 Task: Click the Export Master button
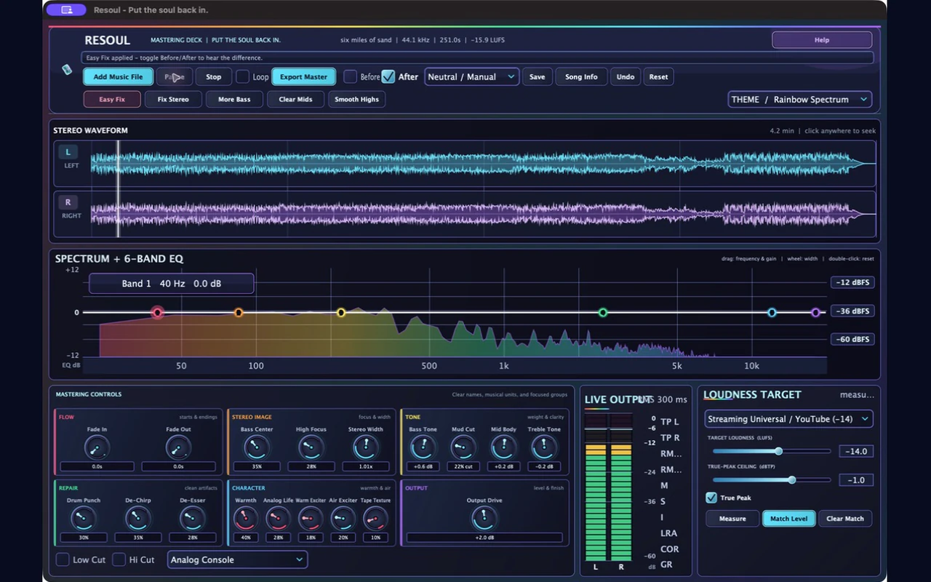pyautogui.click(x=304, y=76)
